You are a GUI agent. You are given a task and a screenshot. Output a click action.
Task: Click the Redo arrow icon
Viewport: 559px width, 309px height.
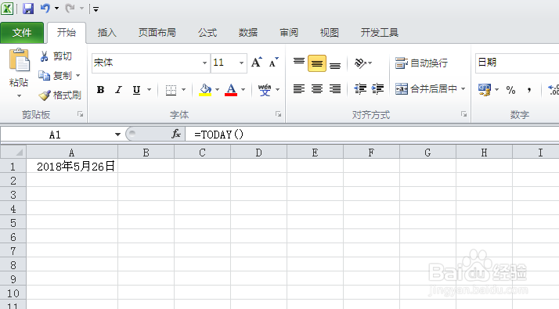(x=70, y=8)
